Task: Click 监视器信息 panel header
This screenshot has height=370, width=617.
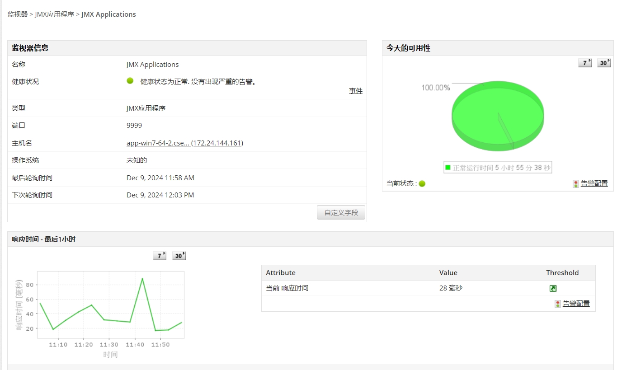Action: (x=187, y=48)
